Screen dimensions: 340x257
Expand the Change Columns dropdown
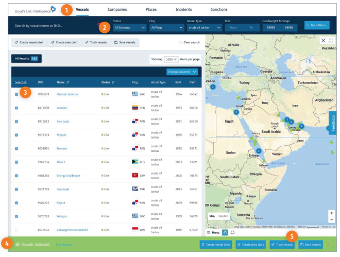[182, 72]
